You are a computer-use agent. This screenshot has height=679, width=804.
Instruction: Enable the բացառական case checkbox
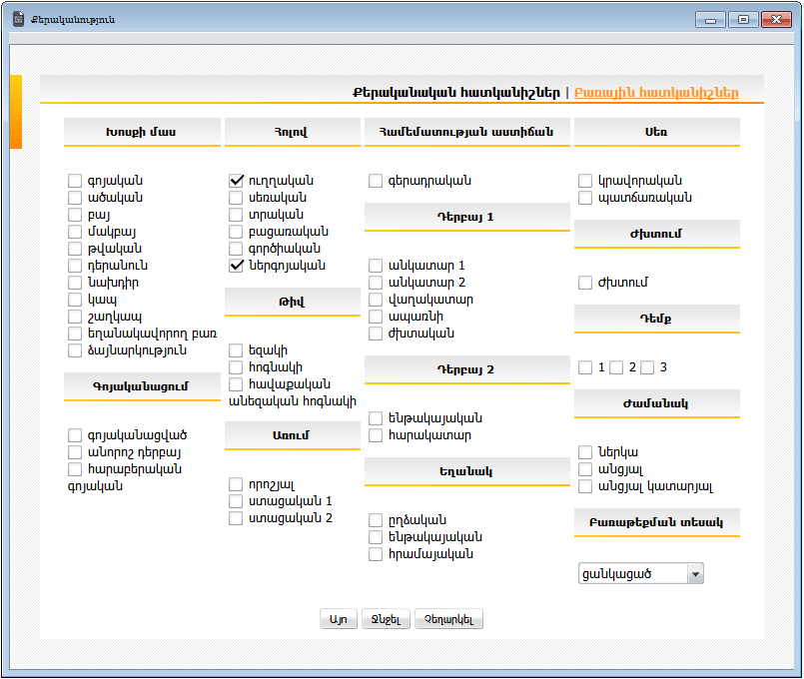coord(236,231)
